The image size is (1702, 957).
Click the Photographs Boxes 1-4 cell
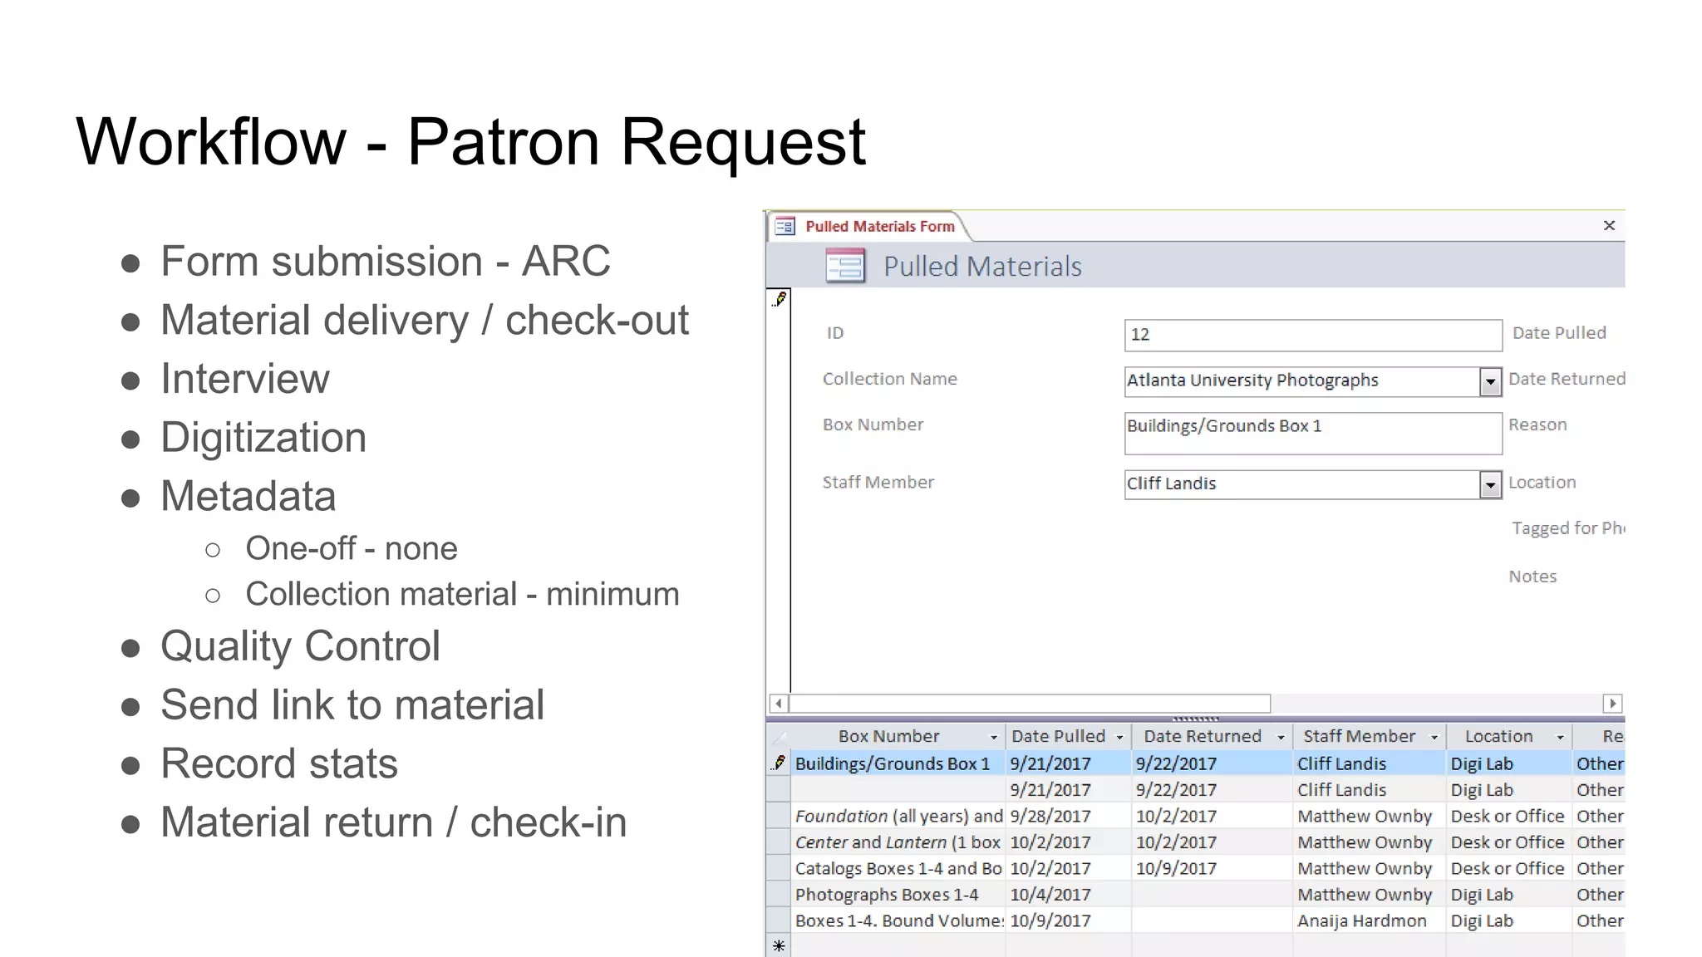898,895
